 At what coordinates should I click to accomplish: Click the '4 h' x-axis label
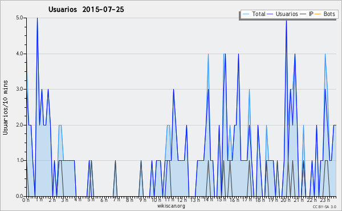pyautogui.click(x=78, y=200)
